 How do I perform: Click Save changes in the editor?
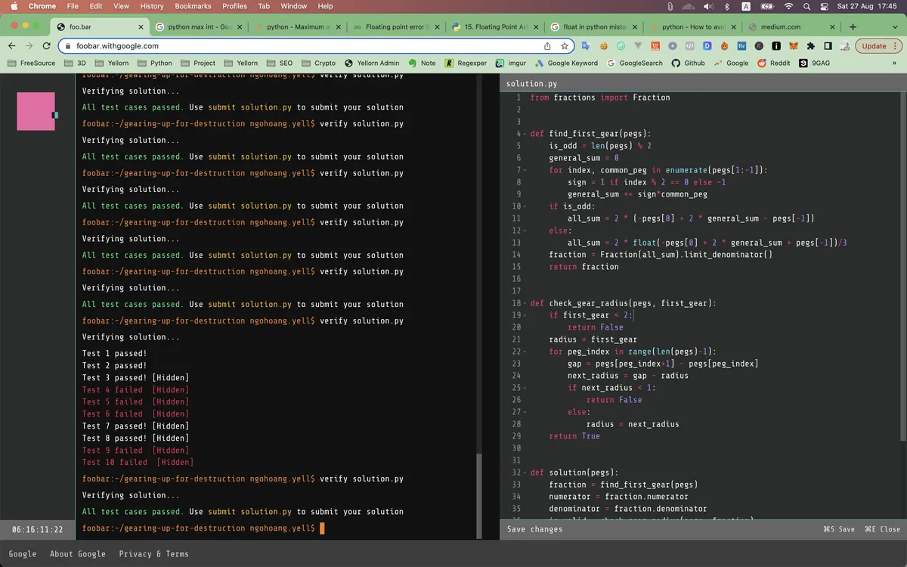coord(534,529)
